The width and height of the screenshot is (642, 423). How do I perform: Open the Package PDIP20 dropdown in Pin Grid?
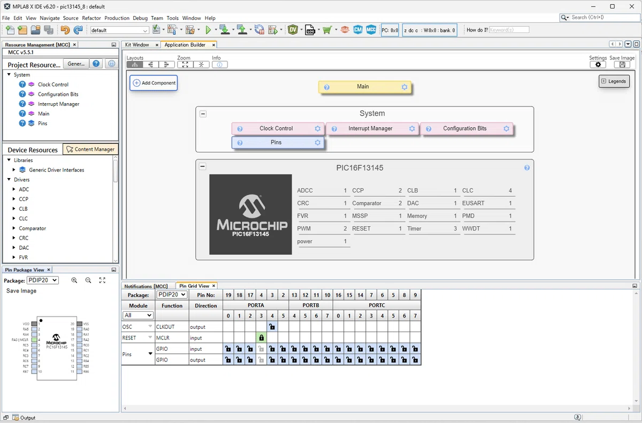click(171, 295)
